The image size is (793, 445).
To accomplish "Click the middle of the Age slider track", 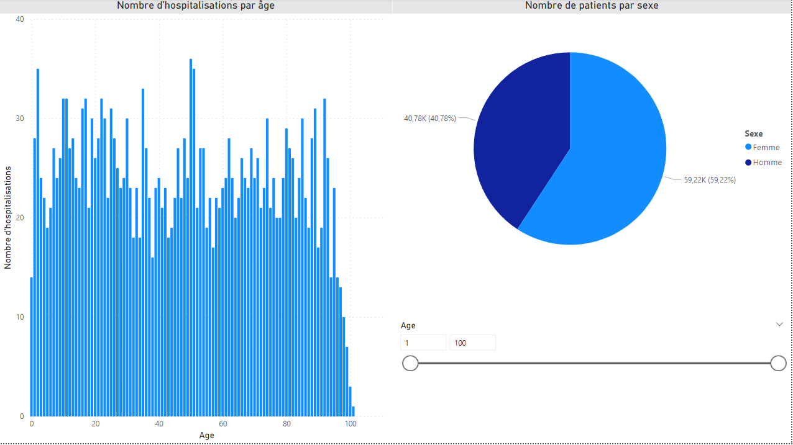I will tap(594, 363).
